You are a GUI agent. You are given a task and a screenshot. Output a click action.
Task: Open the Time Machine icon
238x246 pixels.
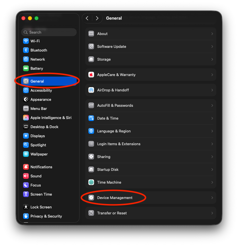tap(91, 182)
